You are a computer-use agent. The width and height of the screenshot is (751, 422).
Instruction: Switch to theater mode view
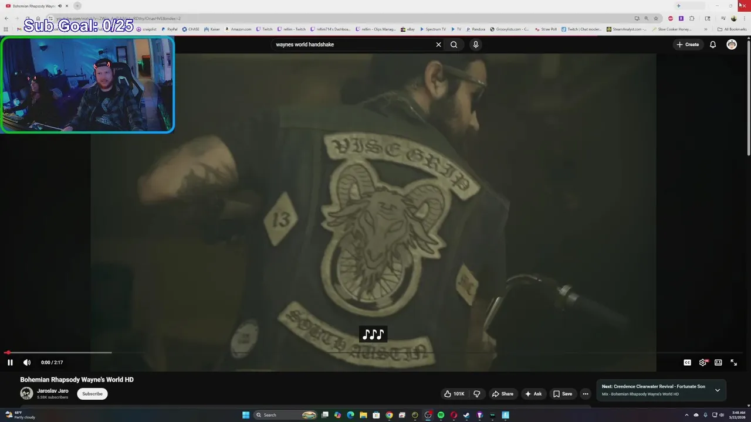click(x=718, y=362)
